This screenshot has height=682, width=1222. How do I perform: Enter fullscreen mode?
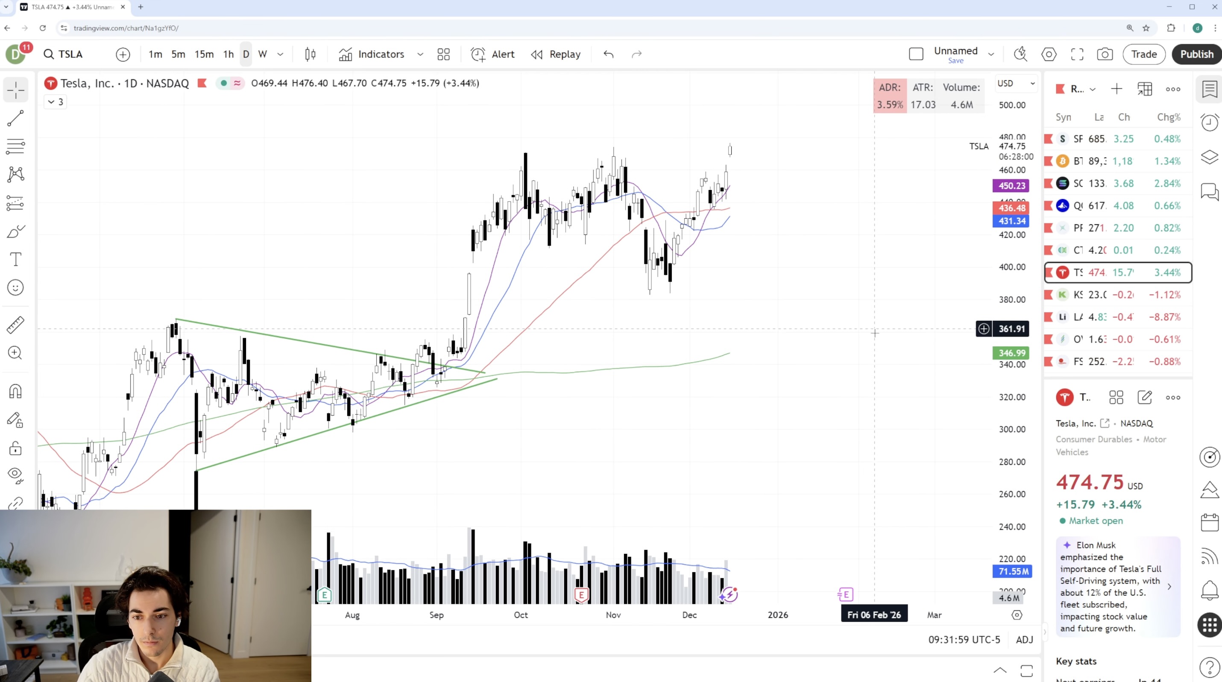(1077, 55)
